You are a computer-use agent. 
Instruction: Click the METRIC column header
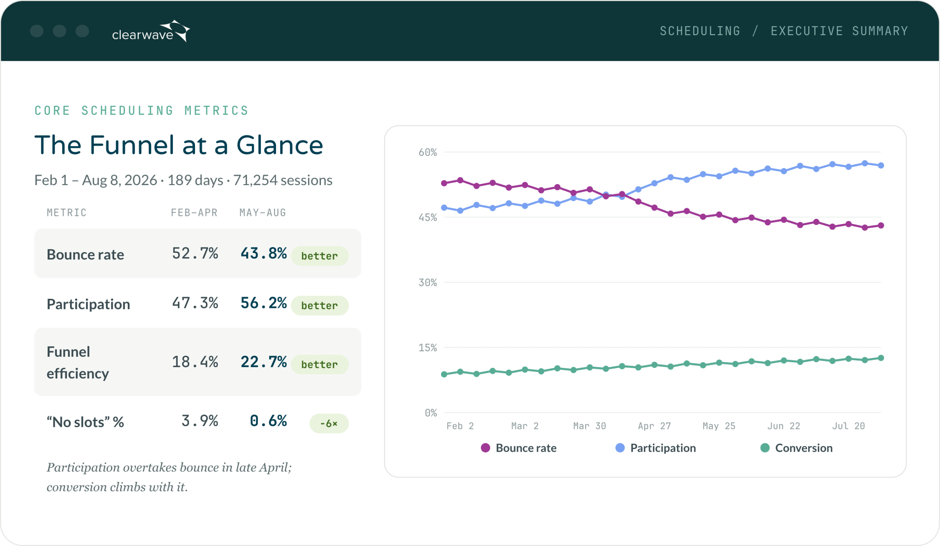67,213
